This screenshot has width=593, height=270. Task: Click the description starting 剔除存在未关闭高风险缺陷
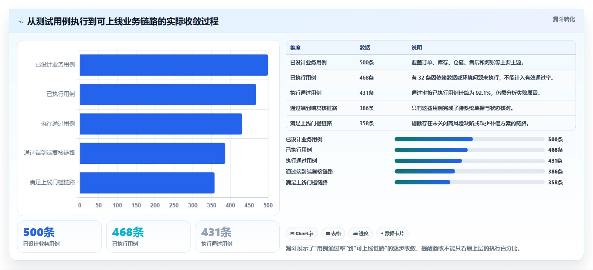pos(471,123)
